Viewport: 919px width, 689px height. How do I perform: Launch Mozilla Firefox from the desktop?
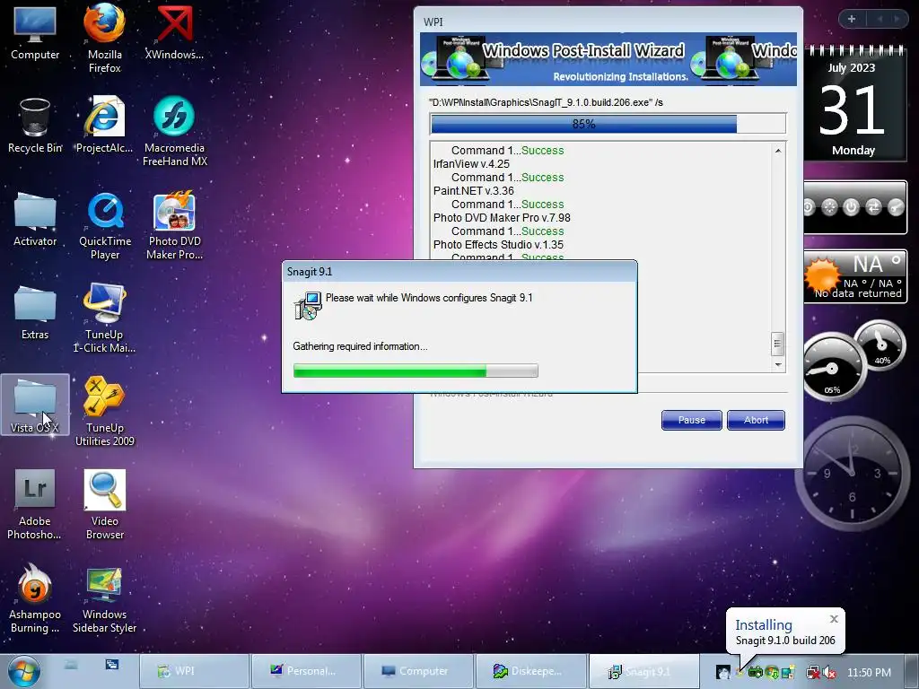click(104, 38)
